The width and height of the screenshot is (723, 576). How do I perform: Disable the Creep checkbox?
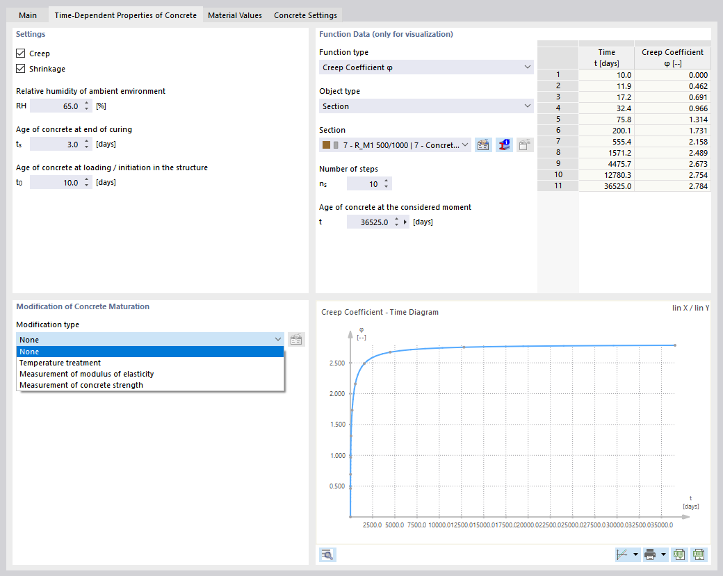click(x=20, y=54)
